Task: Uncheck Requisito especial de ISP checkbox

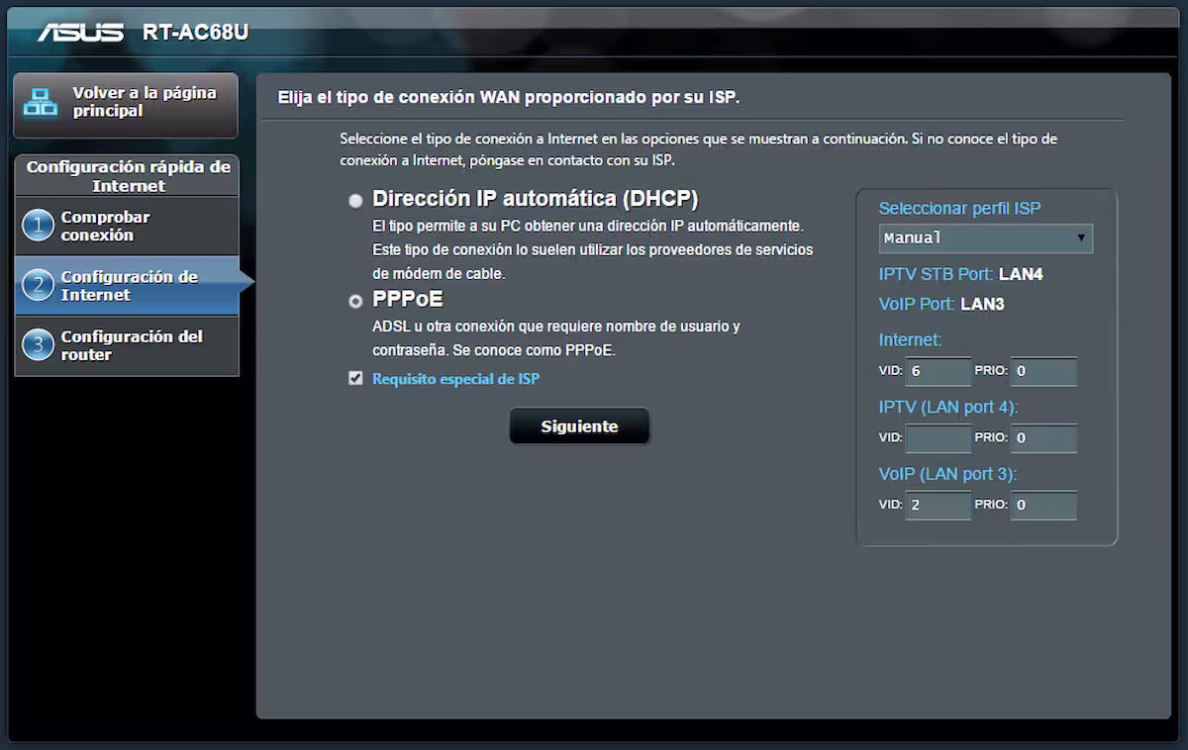Action: pyautogui.click(x=355, y=379)
